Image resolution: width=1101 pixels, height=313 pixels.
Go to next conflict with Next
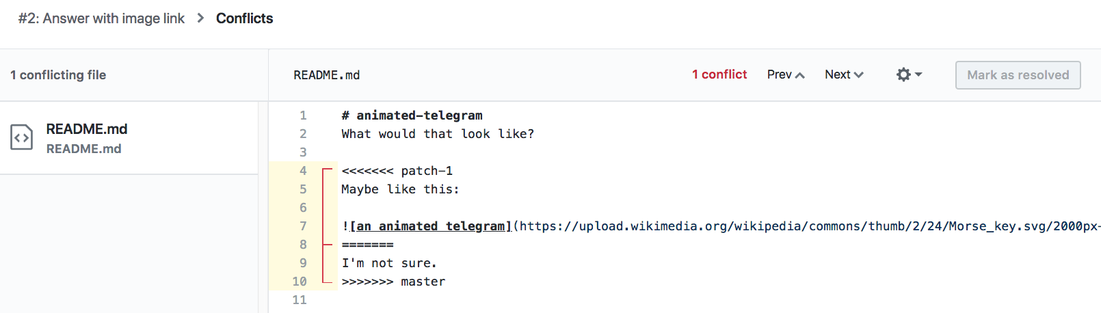point(844,74)
